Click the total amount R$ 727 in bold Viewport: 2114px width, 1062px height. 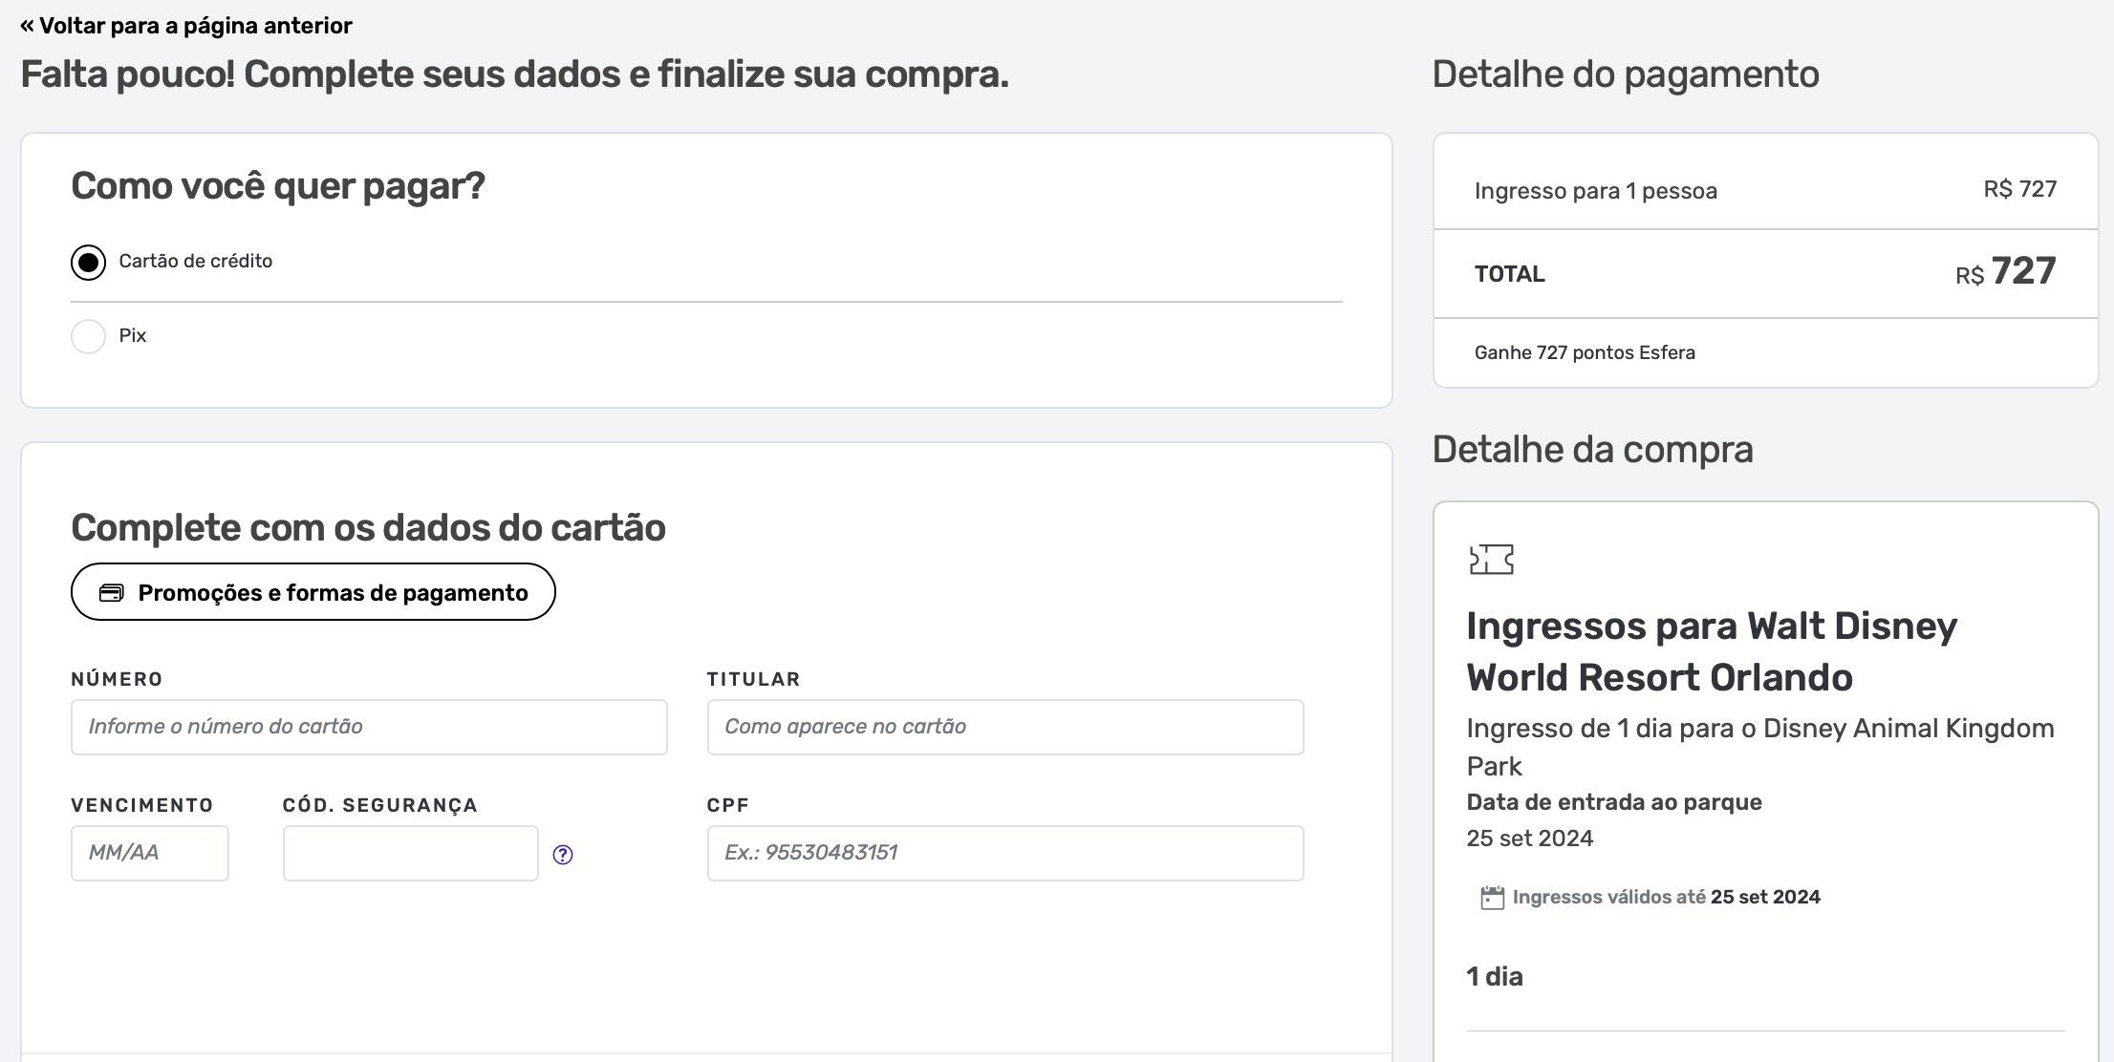click(2005, 272)
